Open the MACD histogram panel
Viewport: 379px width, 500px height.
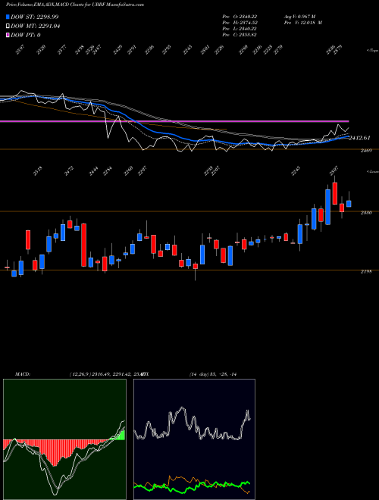[64, 439]
